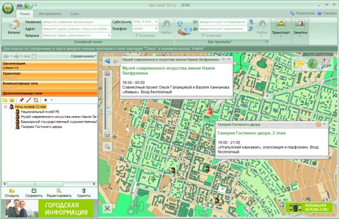
Task: Activate the green radar search tool on map
Action: 312,64
